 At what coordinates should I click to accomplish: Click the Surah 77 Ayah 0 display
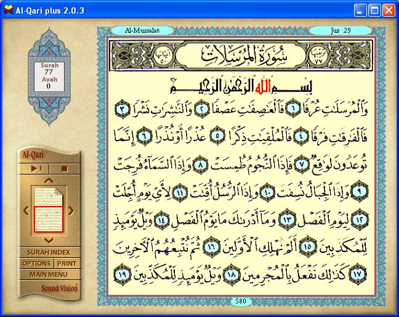(x=49, y=76)
